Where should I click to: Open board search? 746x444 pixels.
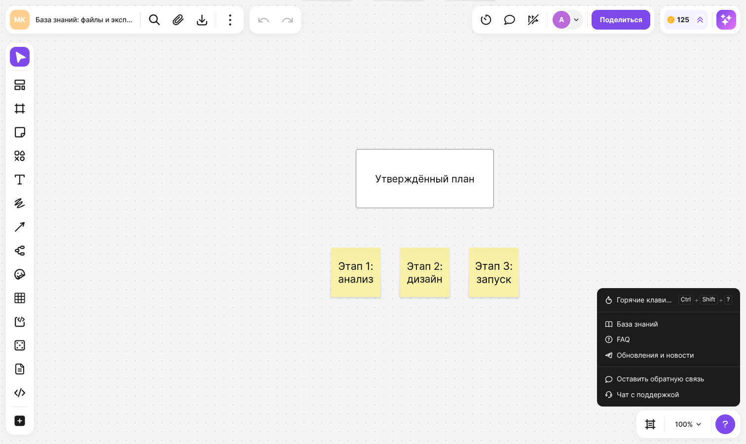point(154,20)
